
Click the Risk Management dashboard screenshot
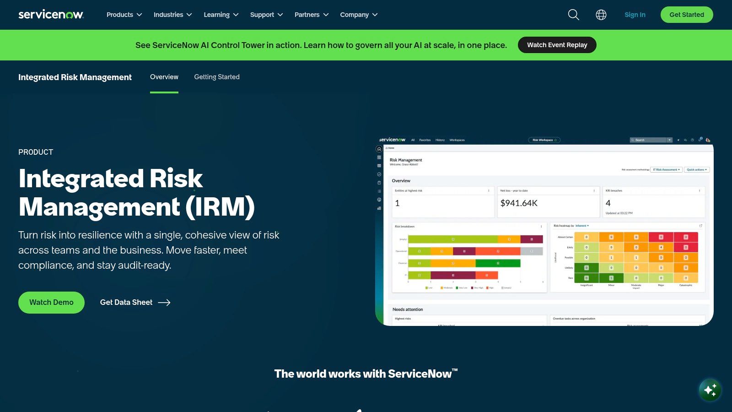[544, 231]
